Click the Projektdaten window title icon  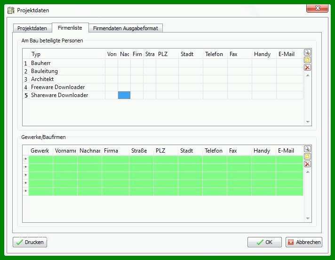click(x=11, y=10)
